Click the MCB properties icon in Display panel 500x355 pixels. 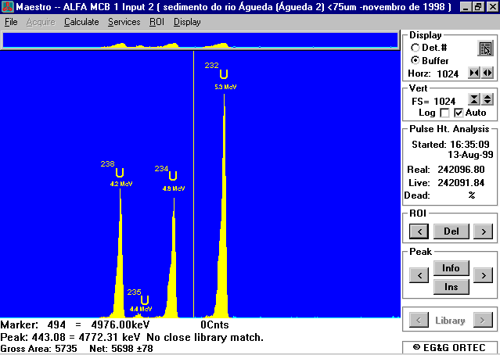click(485, 50)
